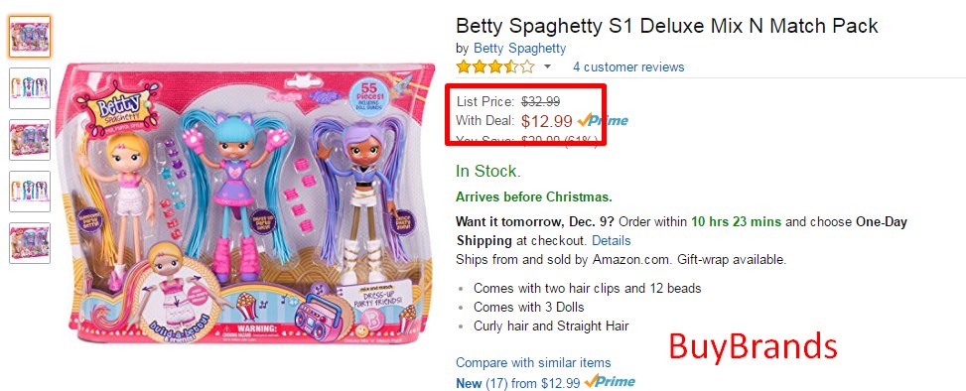
Task: Click the $12.99 deal price
Action: pyautogui.click(x=546, y=121)
